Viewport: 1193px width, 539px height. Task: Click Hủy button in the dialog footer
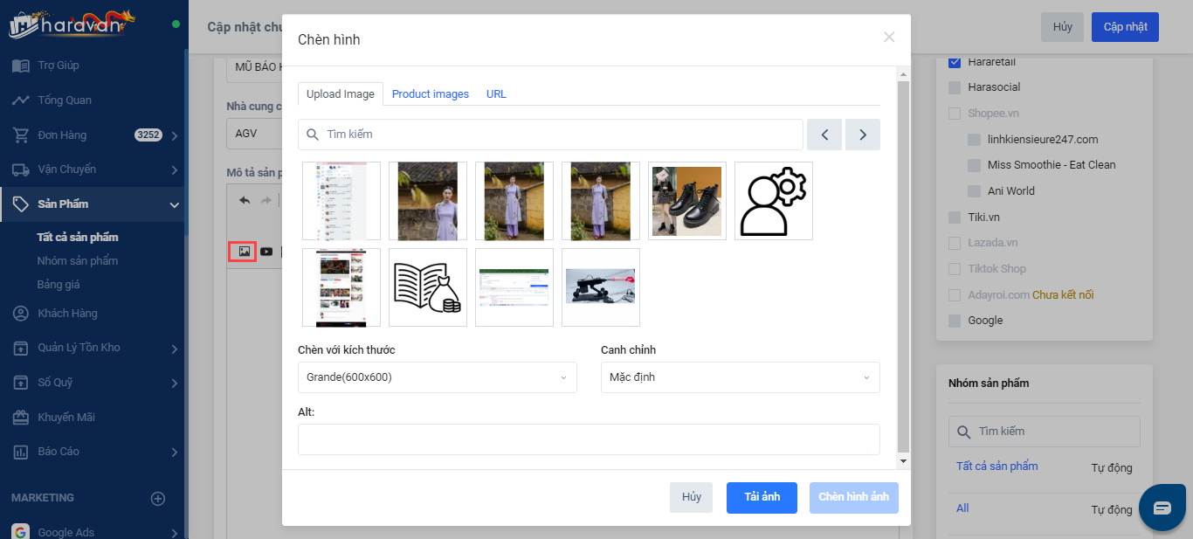pyautogui.click(x=691, y=497)
